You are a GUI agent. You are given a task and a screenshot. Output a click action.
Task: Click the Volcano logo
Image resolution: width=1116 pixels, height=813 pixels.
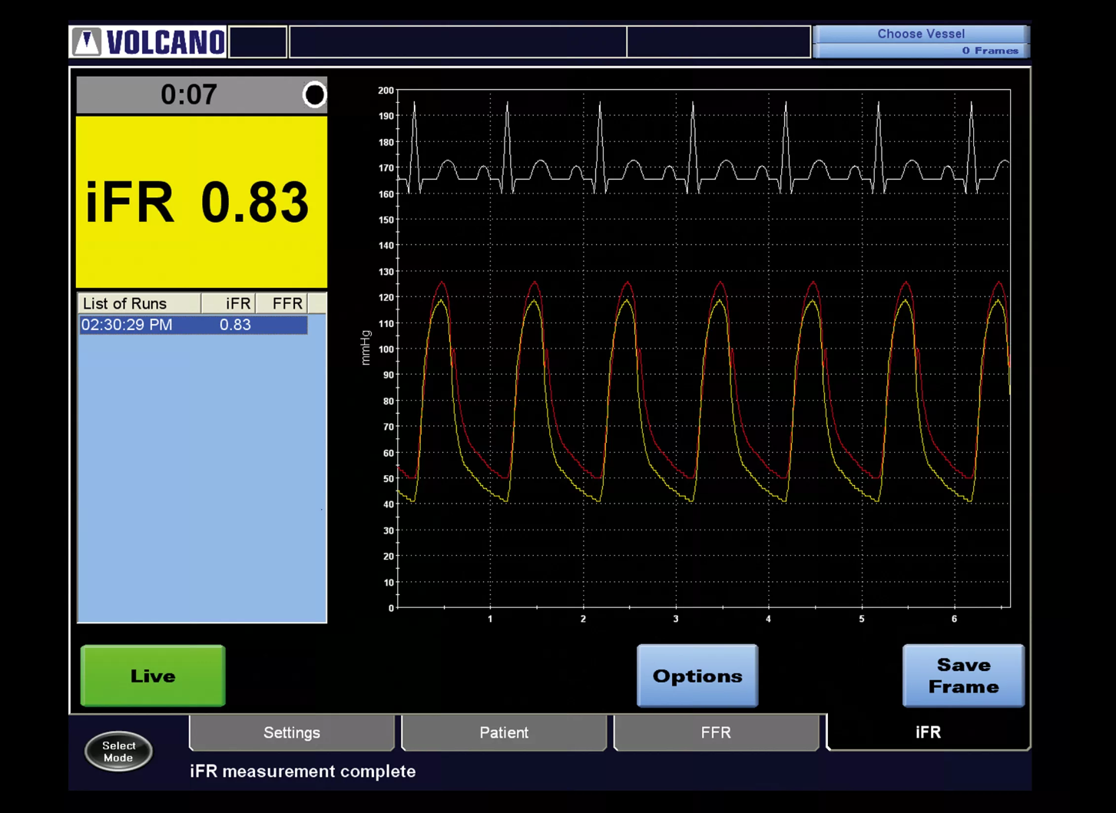148,42
